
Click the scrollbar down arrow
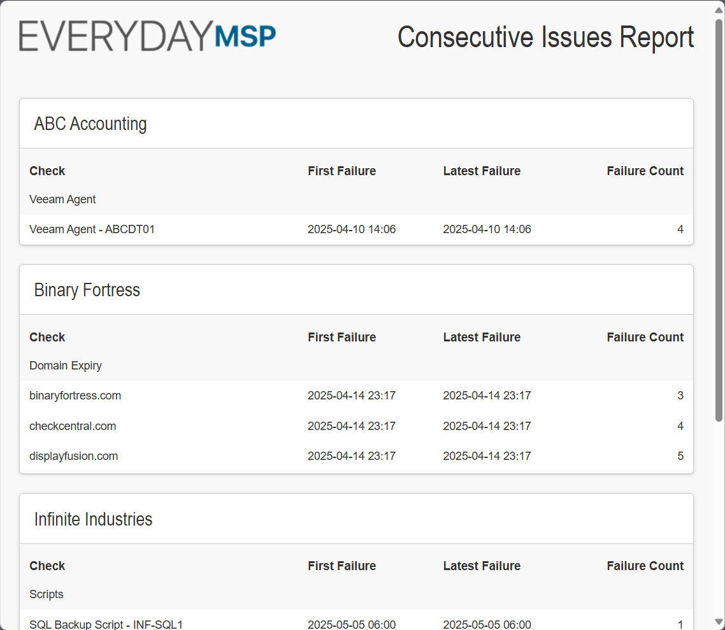719,622
